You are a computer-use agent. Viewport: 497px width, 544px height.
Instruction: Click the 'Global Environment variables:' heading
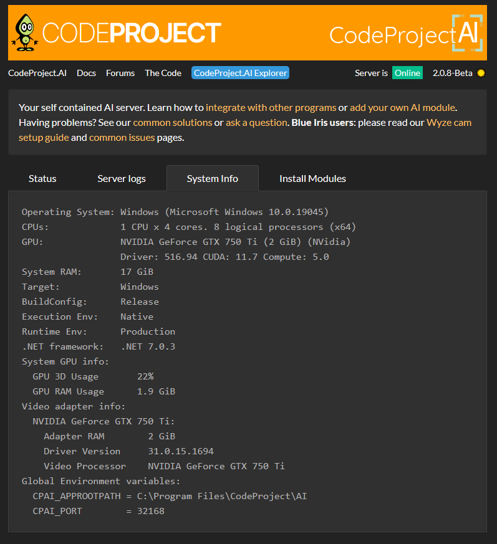tap(101, 481)
